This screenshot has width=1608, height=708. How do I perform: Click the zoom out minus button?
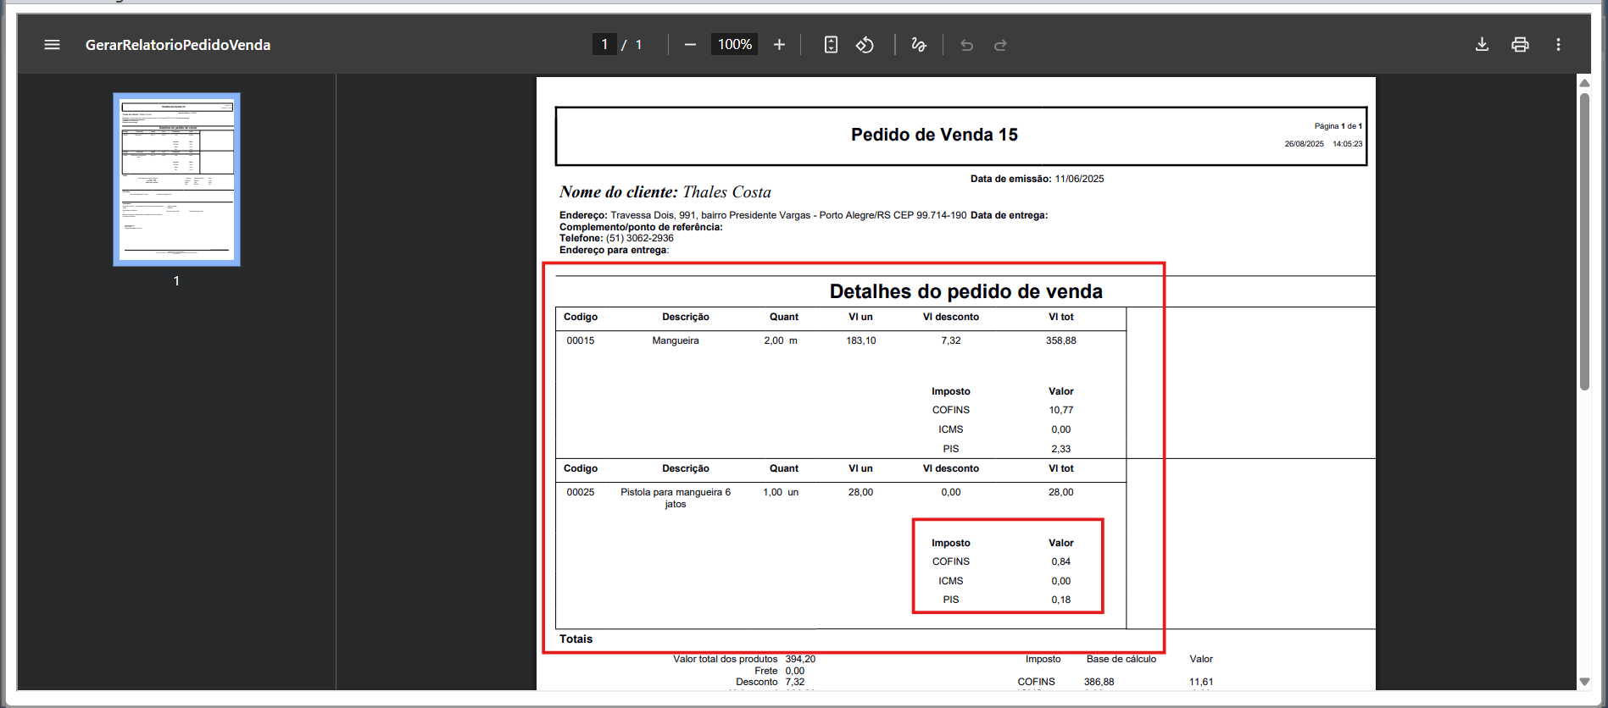(690, 45)
